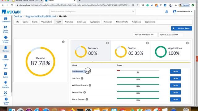
Task: Switch to the Peripherals tab
Action: coord(108,22)
